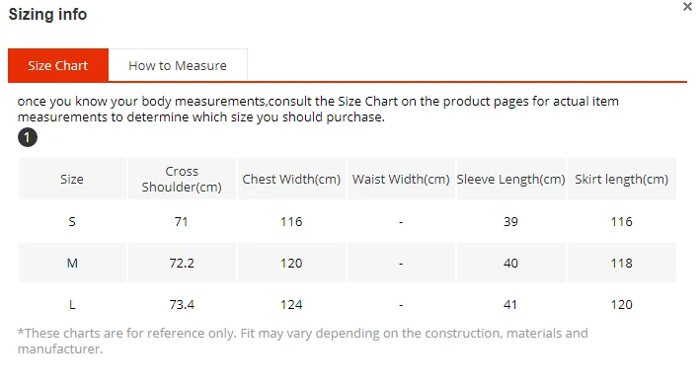
Task: Click the 73.4 cross shoulder cell
Action: [182, 305]
